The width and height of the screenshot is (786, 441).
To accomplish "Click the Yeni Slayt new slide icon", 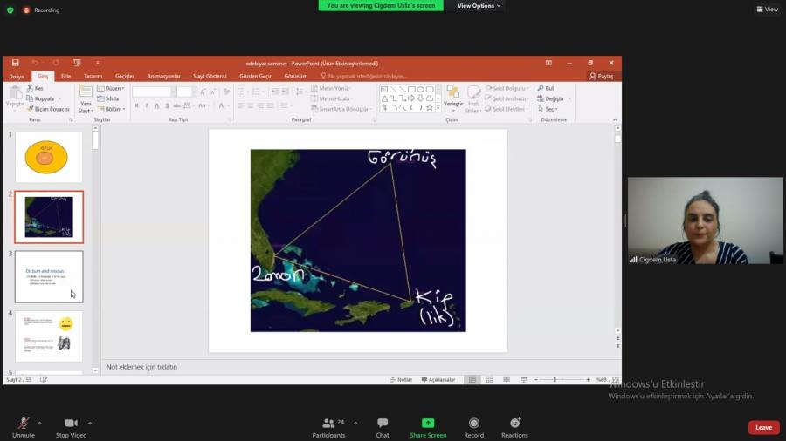I will 86,92.
